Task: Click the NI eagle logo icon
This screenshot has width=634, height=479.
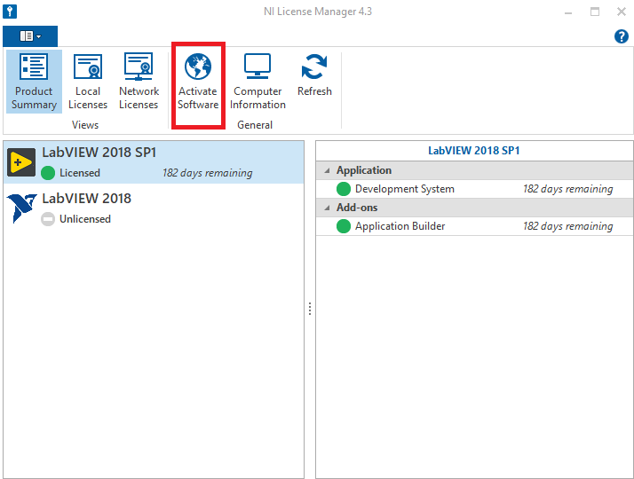Action: (x=21, y=208)
